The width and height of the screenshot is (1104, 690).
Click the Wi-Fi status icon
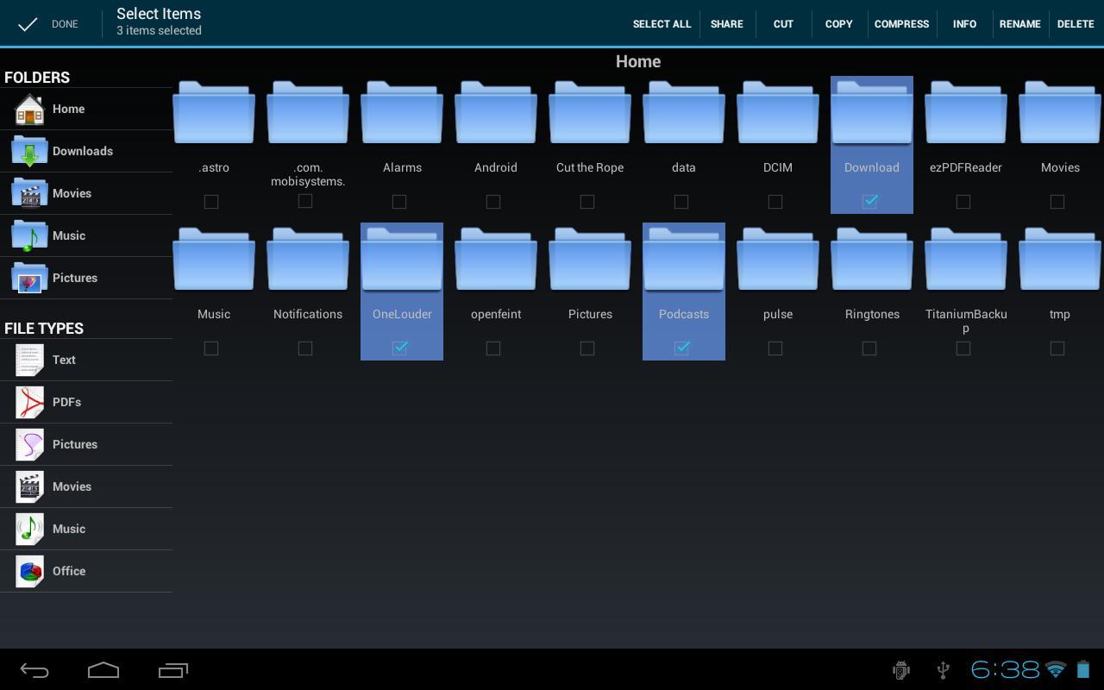click(x=1056, y=670)
